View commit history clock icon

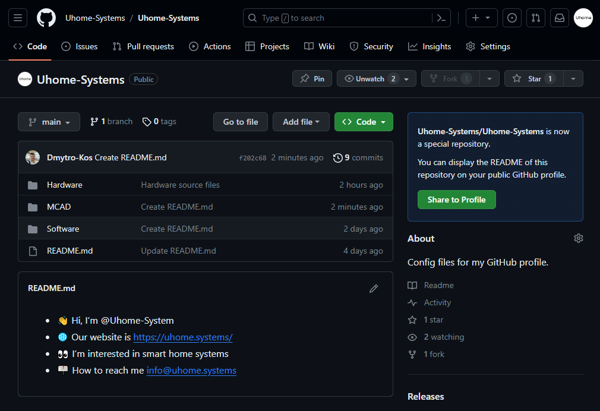coord(337,157)
